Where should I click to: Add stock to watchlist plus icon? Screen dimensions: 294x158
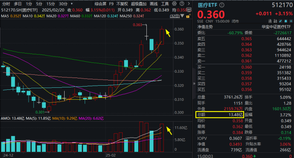pos(291,21)
